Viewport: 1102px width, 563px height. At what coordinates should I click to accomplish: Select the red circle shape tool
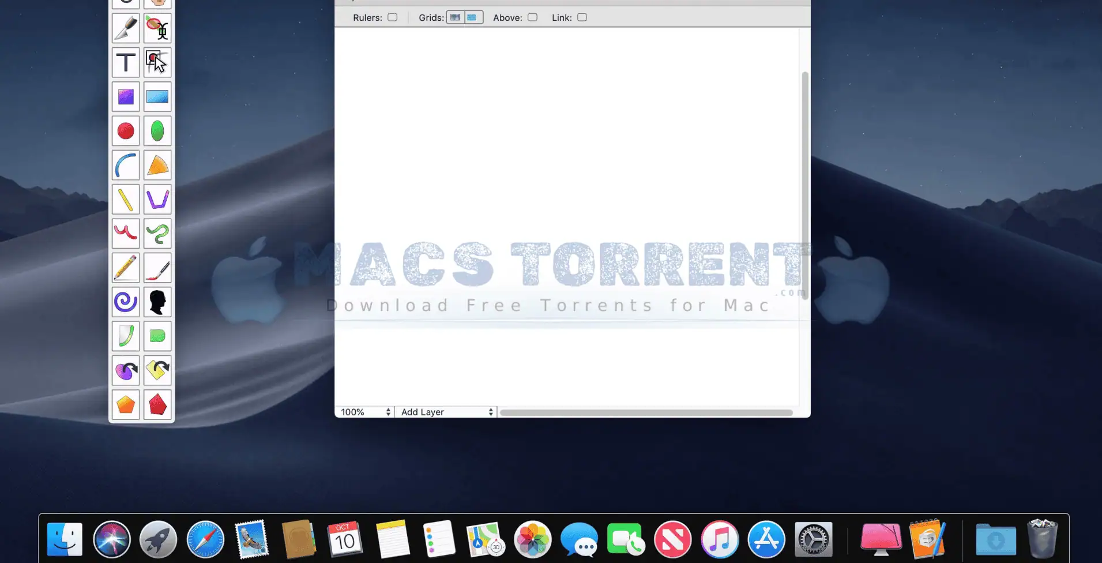[126, 131]
